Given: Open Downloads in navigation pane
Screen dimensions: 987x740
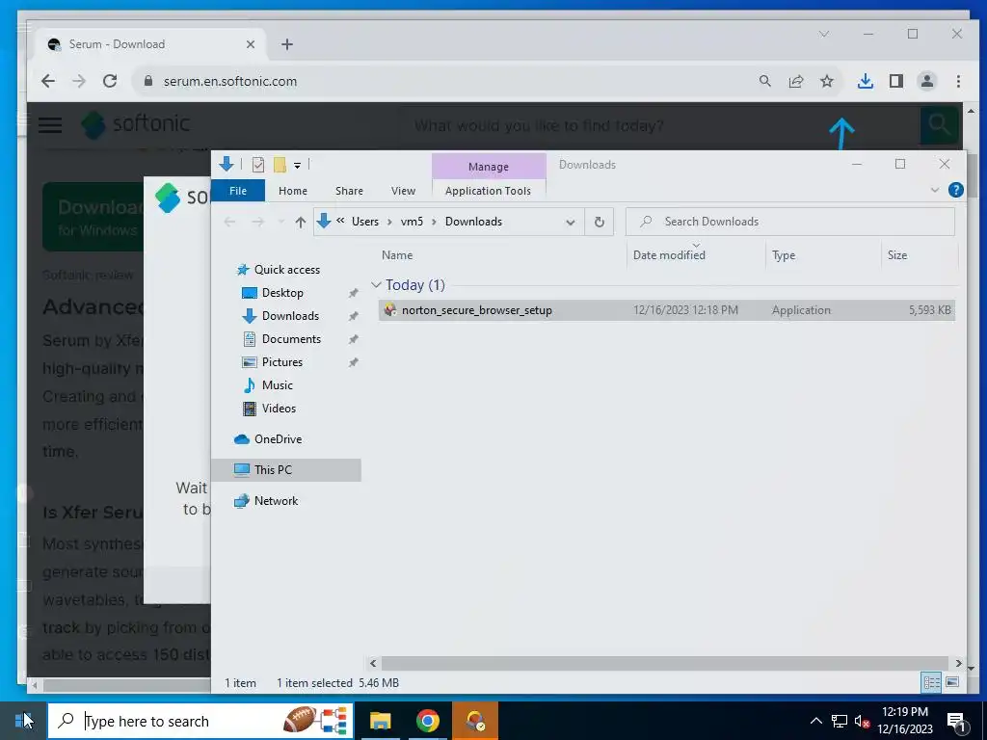Looking at the screenshot, I should 290,316.
